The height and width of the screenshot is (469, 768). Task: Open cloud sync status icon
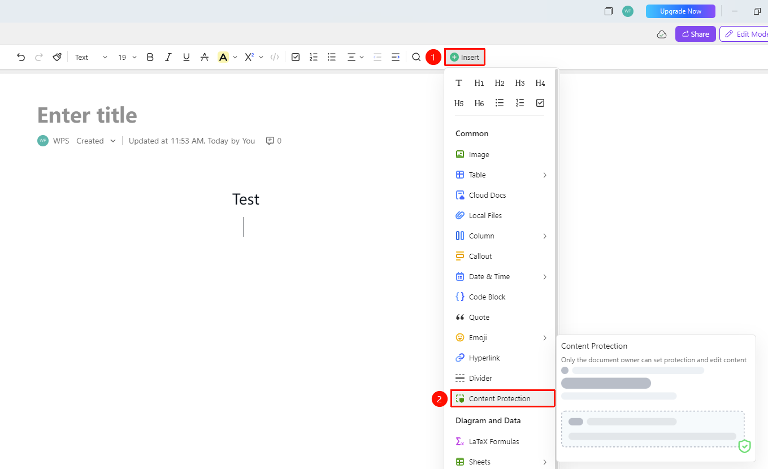click(662, 34)
